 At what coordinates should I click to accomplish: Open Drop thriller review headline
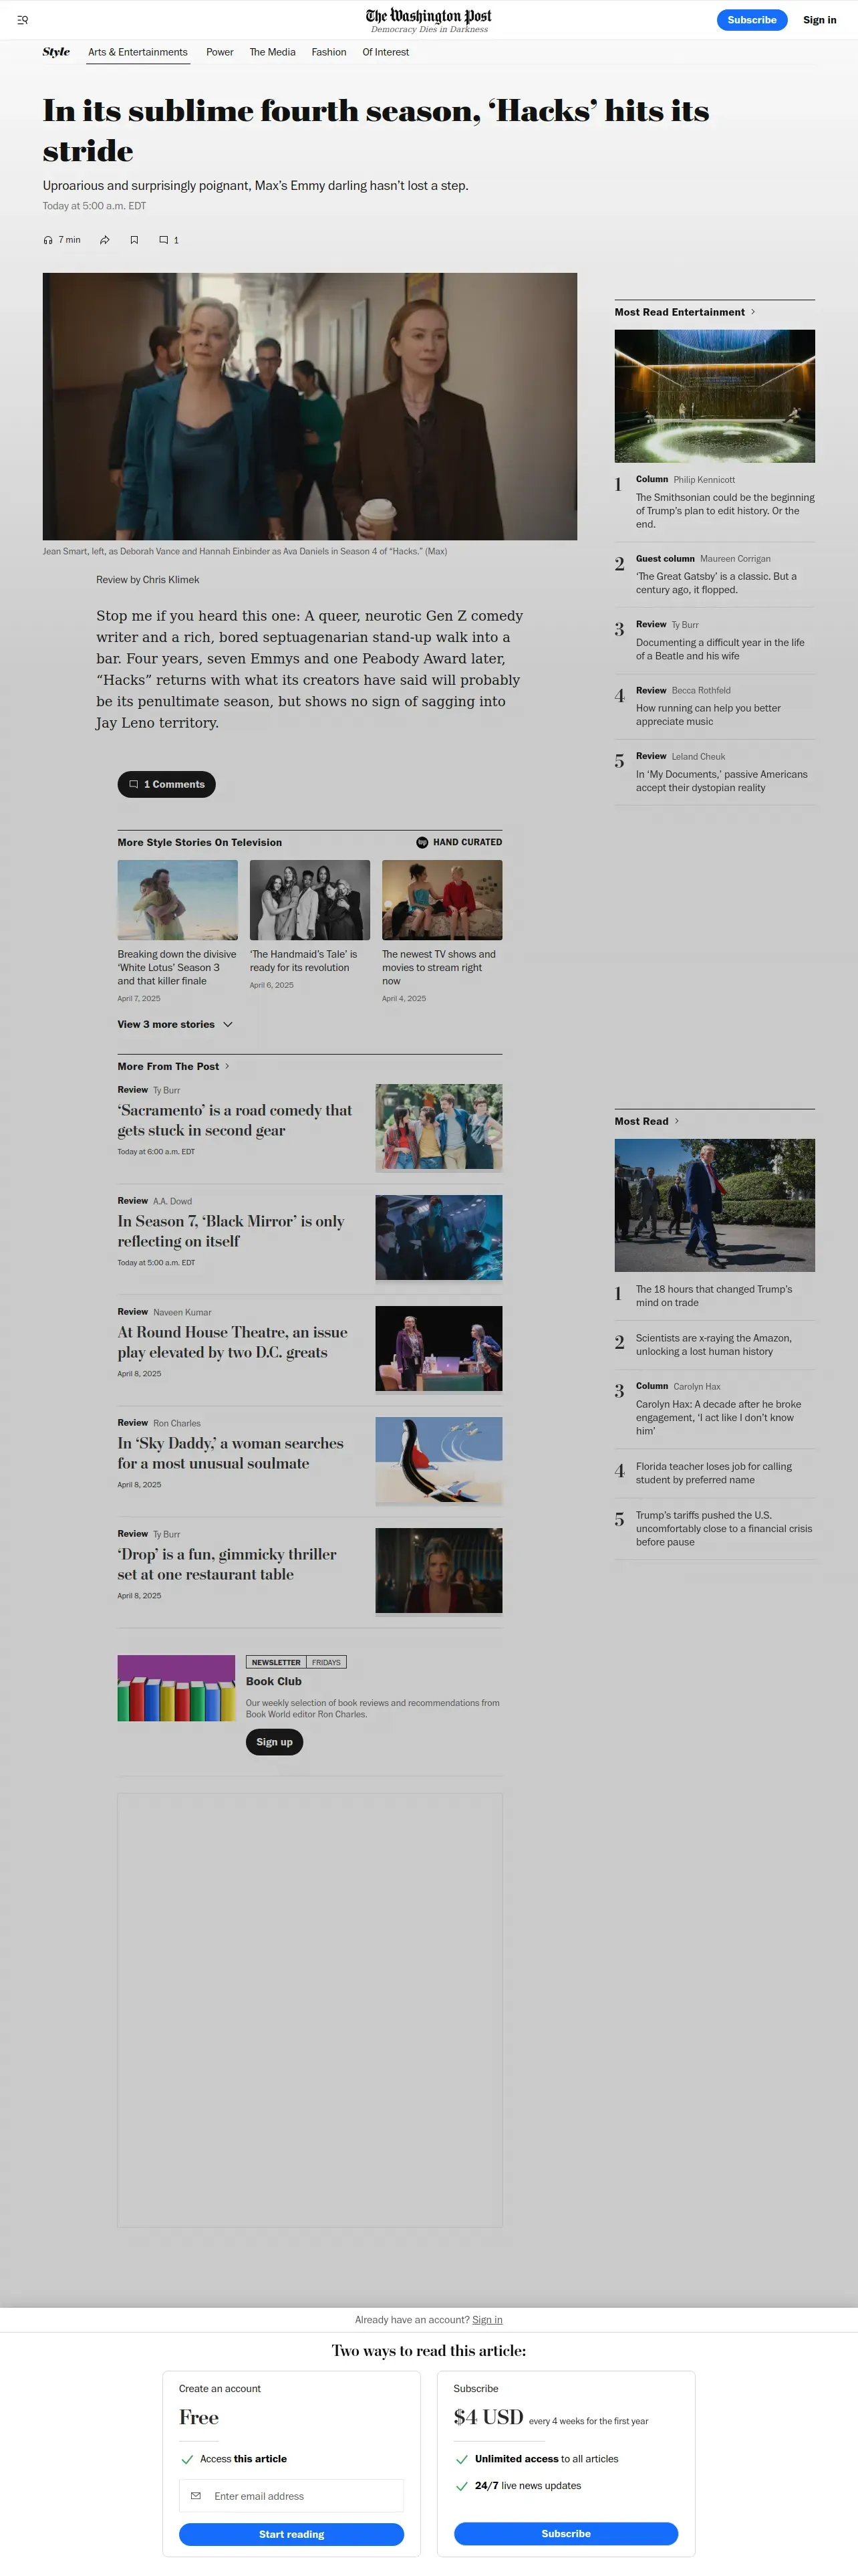pyautogui.click(x=227, y=1564)
